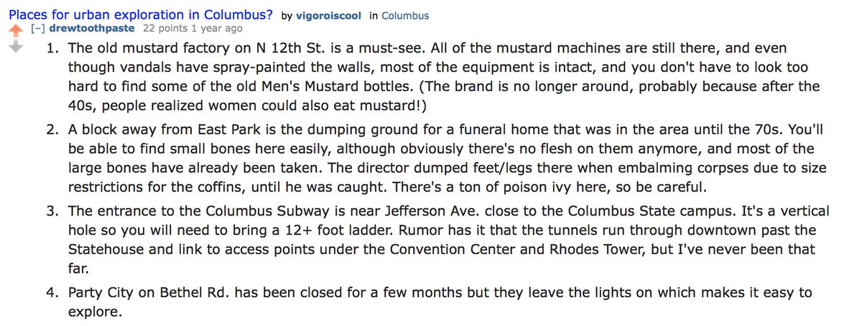The width and height of the screenshot is (862, 326).
Task: Click the '22 points' score
Action: 166,29
